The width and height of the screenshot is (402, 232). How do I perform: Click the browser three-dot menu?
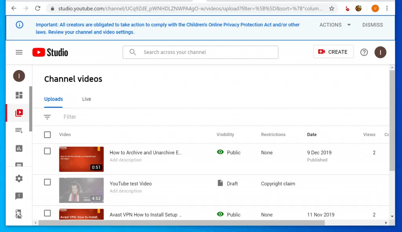[387, 8]
